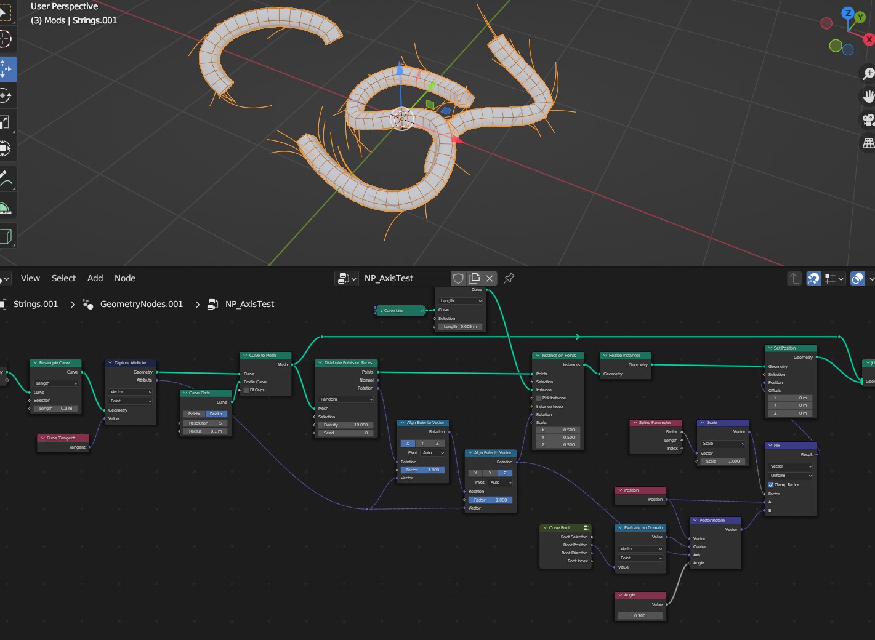Open the Node menu in node editor

125,278
